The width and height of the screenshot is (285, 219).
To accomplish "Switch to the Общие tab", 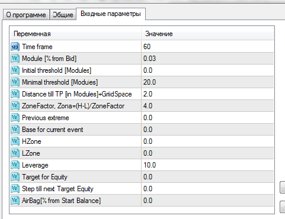I will pos(63,15).
